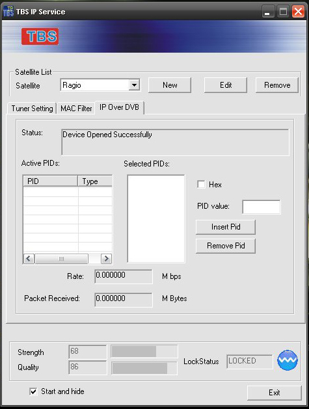Click the Exit button
The width and height of the screenshot is (309, 409).
(275, 393)
